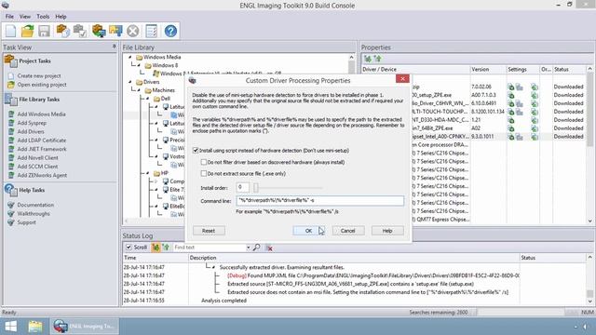
Task: Collapse the Windows 8 tree node
Action: pyautogui.click(x=139, y=65)
